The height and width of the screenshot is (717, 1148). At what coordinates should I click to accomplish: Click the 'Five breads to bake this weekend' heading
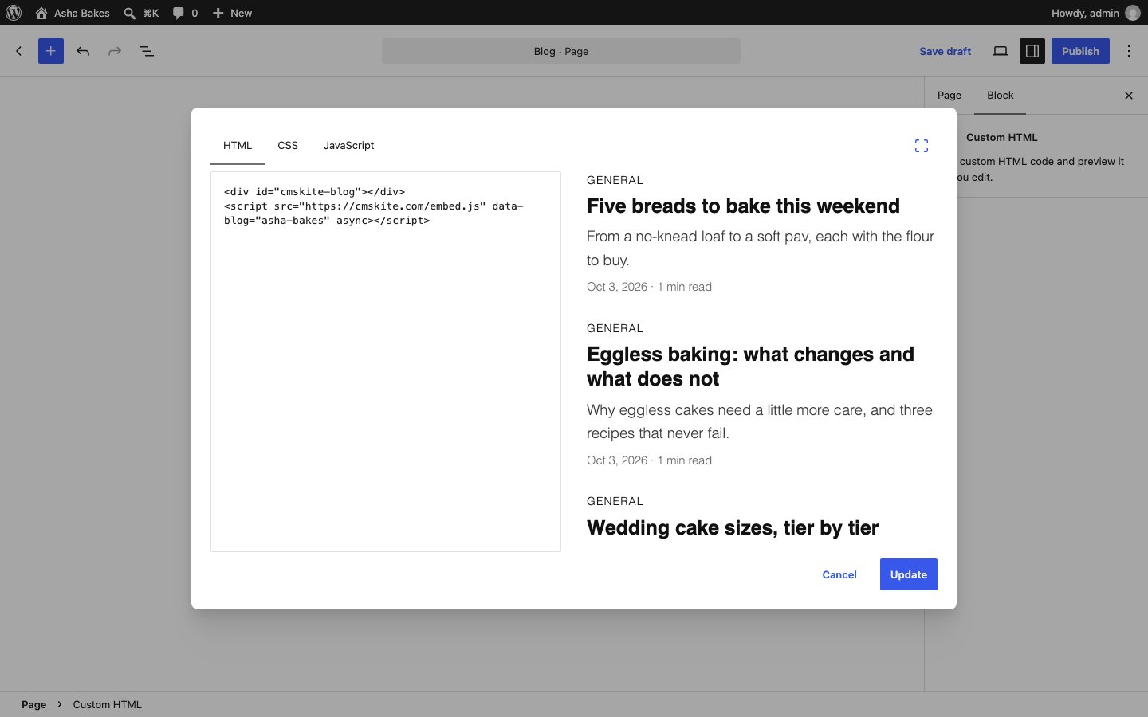coord(743,206)
